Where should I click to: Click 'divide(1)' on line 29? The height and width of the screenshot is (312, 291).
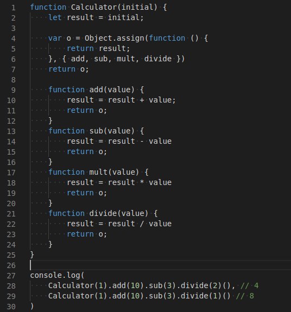(x=201, y=296)
